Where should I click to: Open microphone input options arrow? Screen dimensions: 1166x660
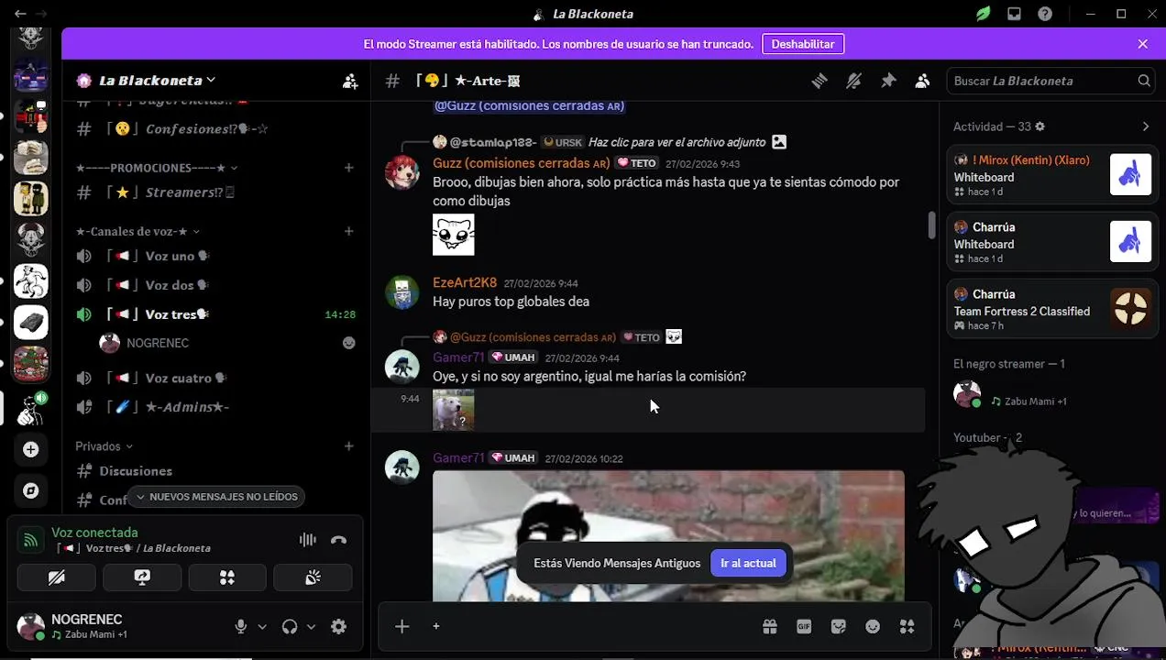coord(262,627)
